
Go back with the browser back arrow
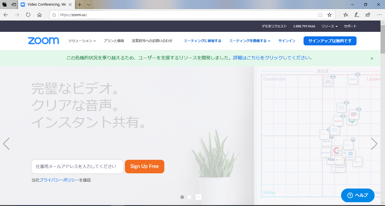click(x=6, y=15)
